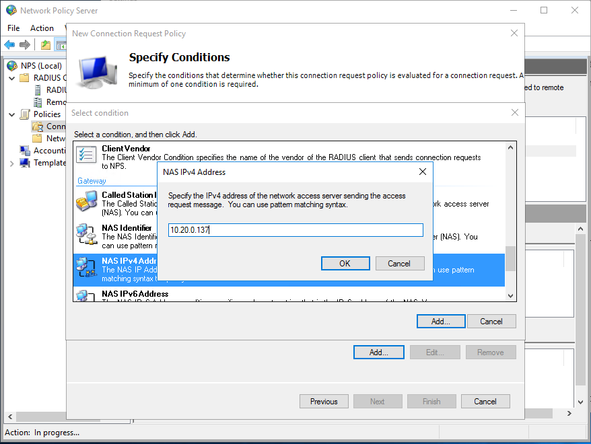Select the NPS (Local) globe icon
This screenshot has width=591, height=444.
tap(10, 65)
